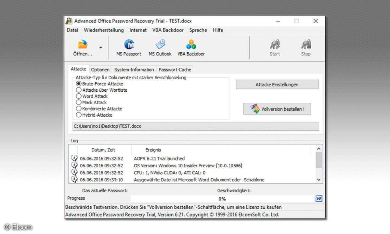390x234 pixels.
Task: Click info icon of 'AOPR 6.21 Trial launched' entry
Action: pyautogui.click(x=74, y=158)
